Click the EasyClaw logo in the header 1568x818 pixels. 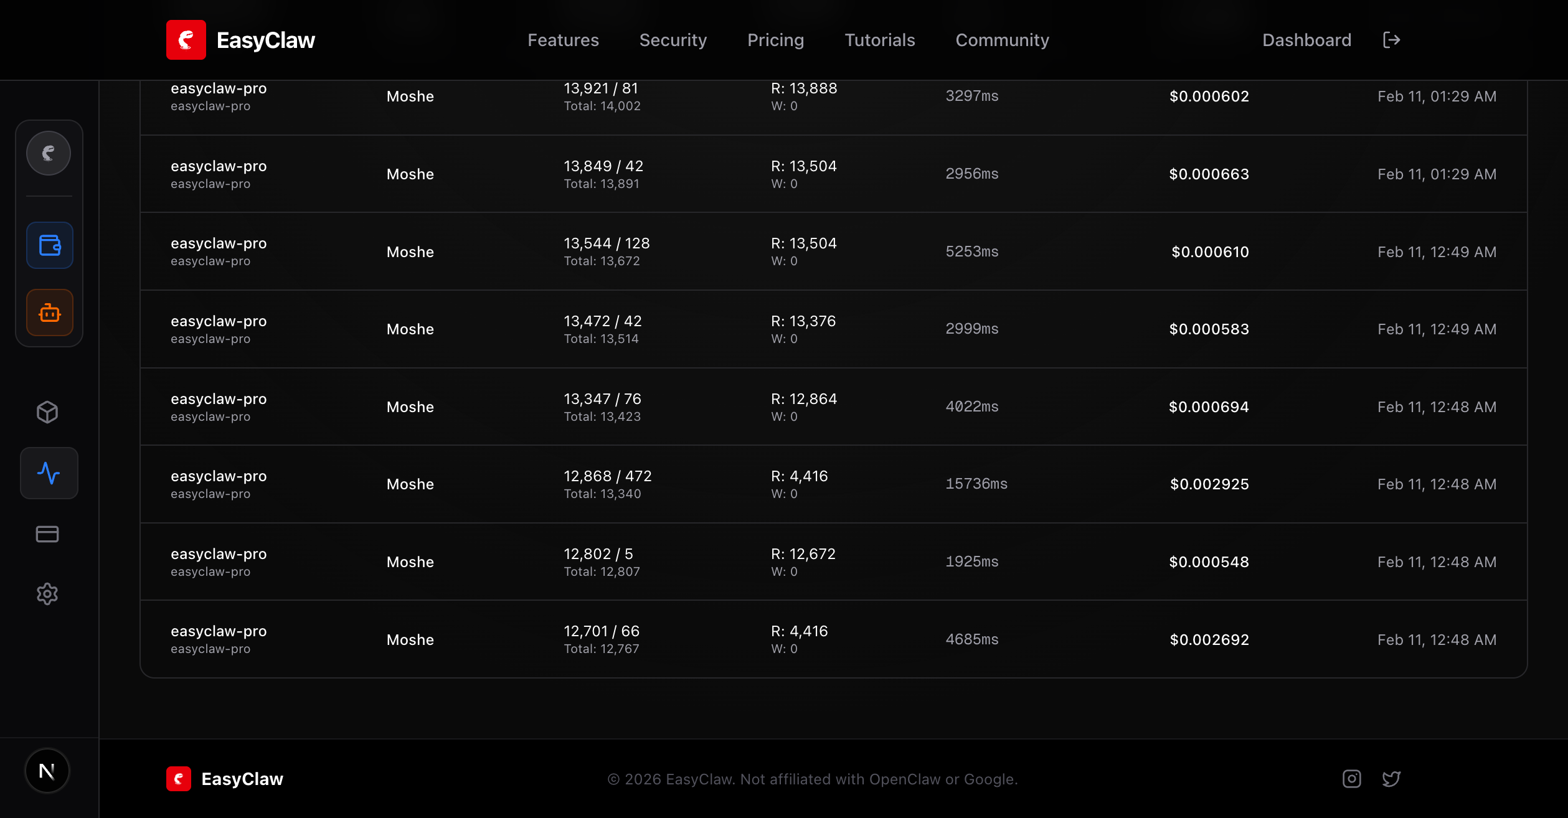(x=240, y=39)
